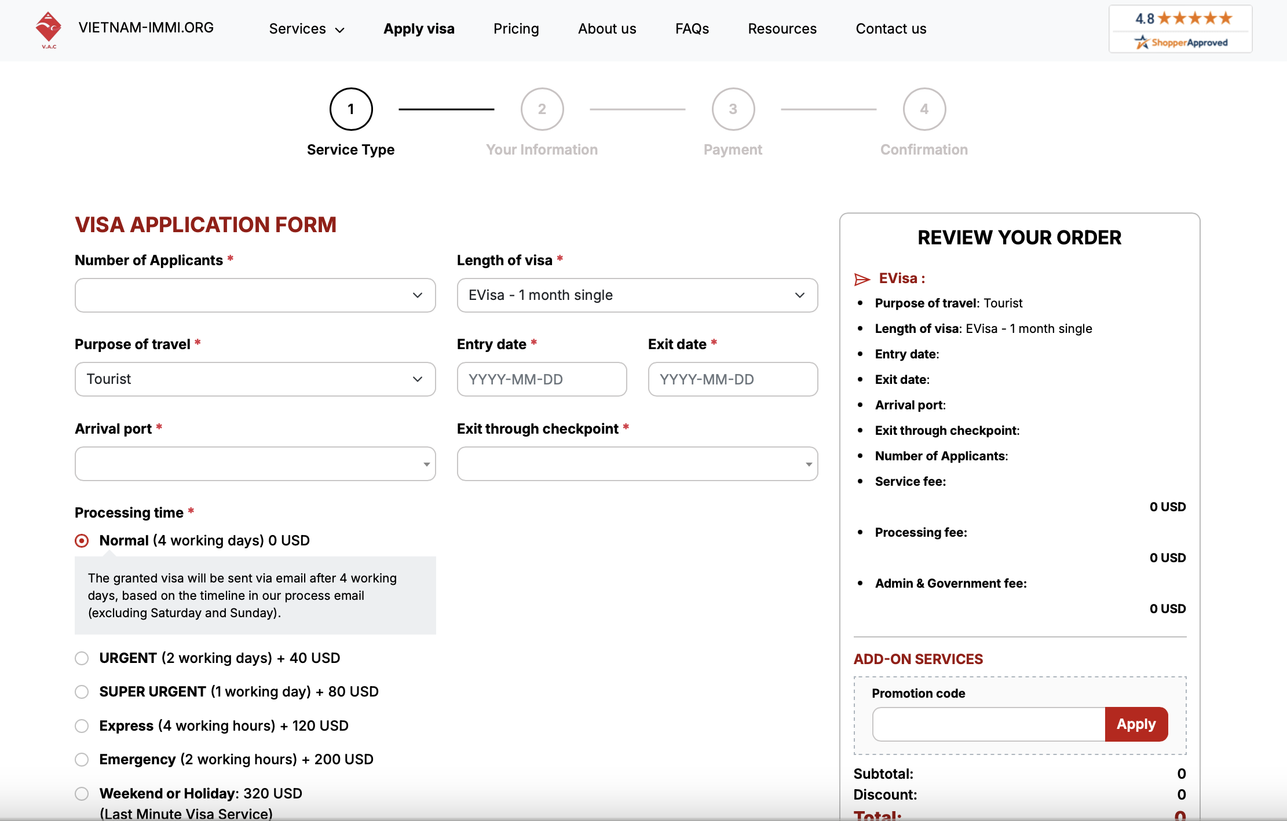The height and width of the screenshot is (821, 1287).
Task: Open the Arrival port dropdown
Action: (x=255, y=464)
